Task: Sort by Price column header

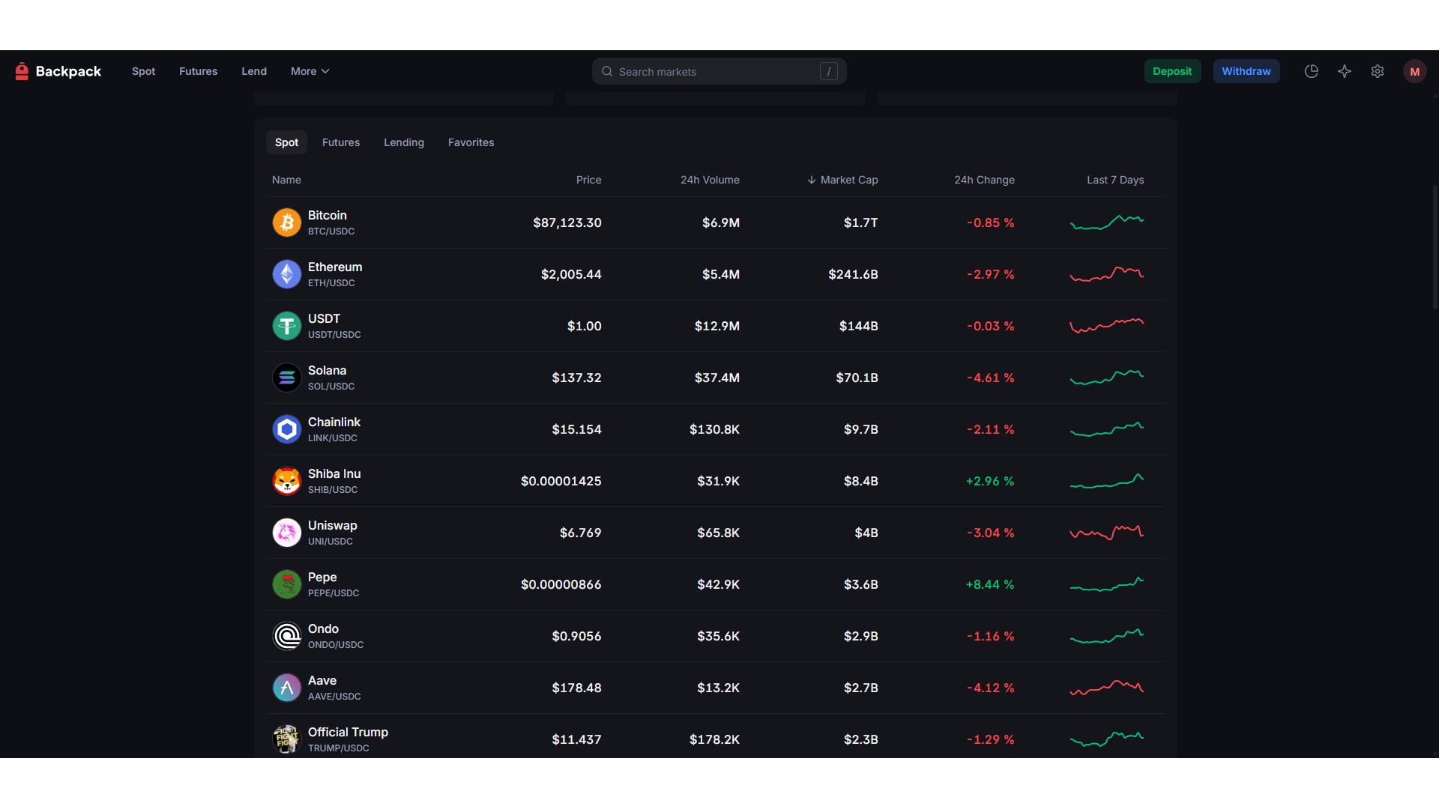Action: coord(588,180)
